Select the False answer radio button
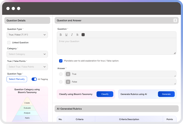Image resolution: width=183 pixels, height=124 pixels. coord(61,82)
